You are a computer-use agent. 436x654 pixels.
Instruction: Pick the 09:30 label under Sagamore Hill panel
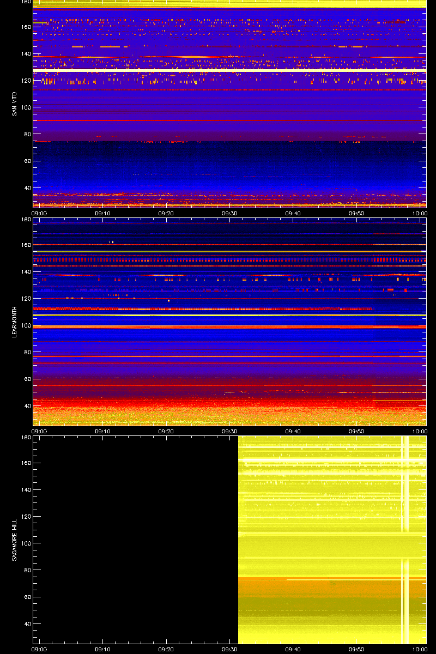click(x=229, y=650)
